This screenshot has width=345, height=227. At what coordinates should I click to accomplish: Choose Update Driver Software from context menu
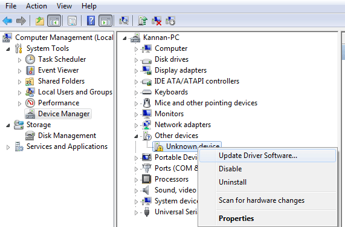pyautogui.click(x=268, y=156)
